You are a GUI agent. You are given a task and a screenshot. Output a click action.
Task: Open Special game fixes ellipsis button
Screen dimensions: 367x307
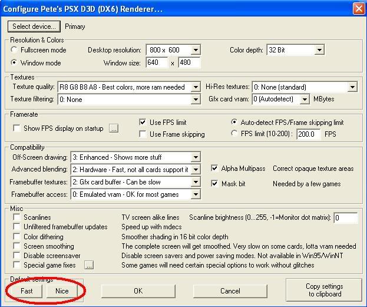[88, 265]
